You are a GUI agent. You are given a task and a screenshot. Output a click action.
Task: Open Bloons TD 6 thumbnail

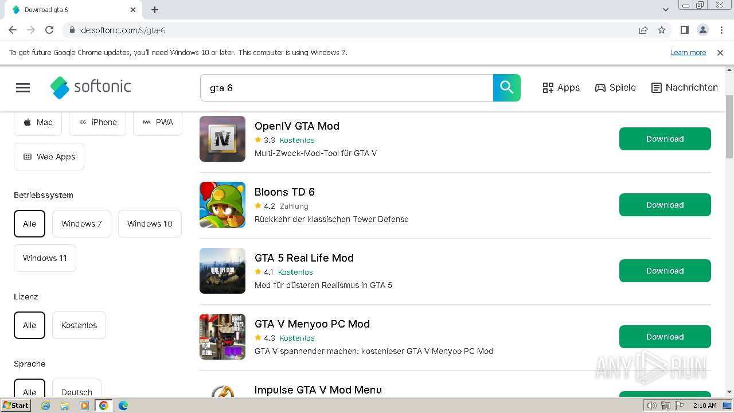coord(222,205)
